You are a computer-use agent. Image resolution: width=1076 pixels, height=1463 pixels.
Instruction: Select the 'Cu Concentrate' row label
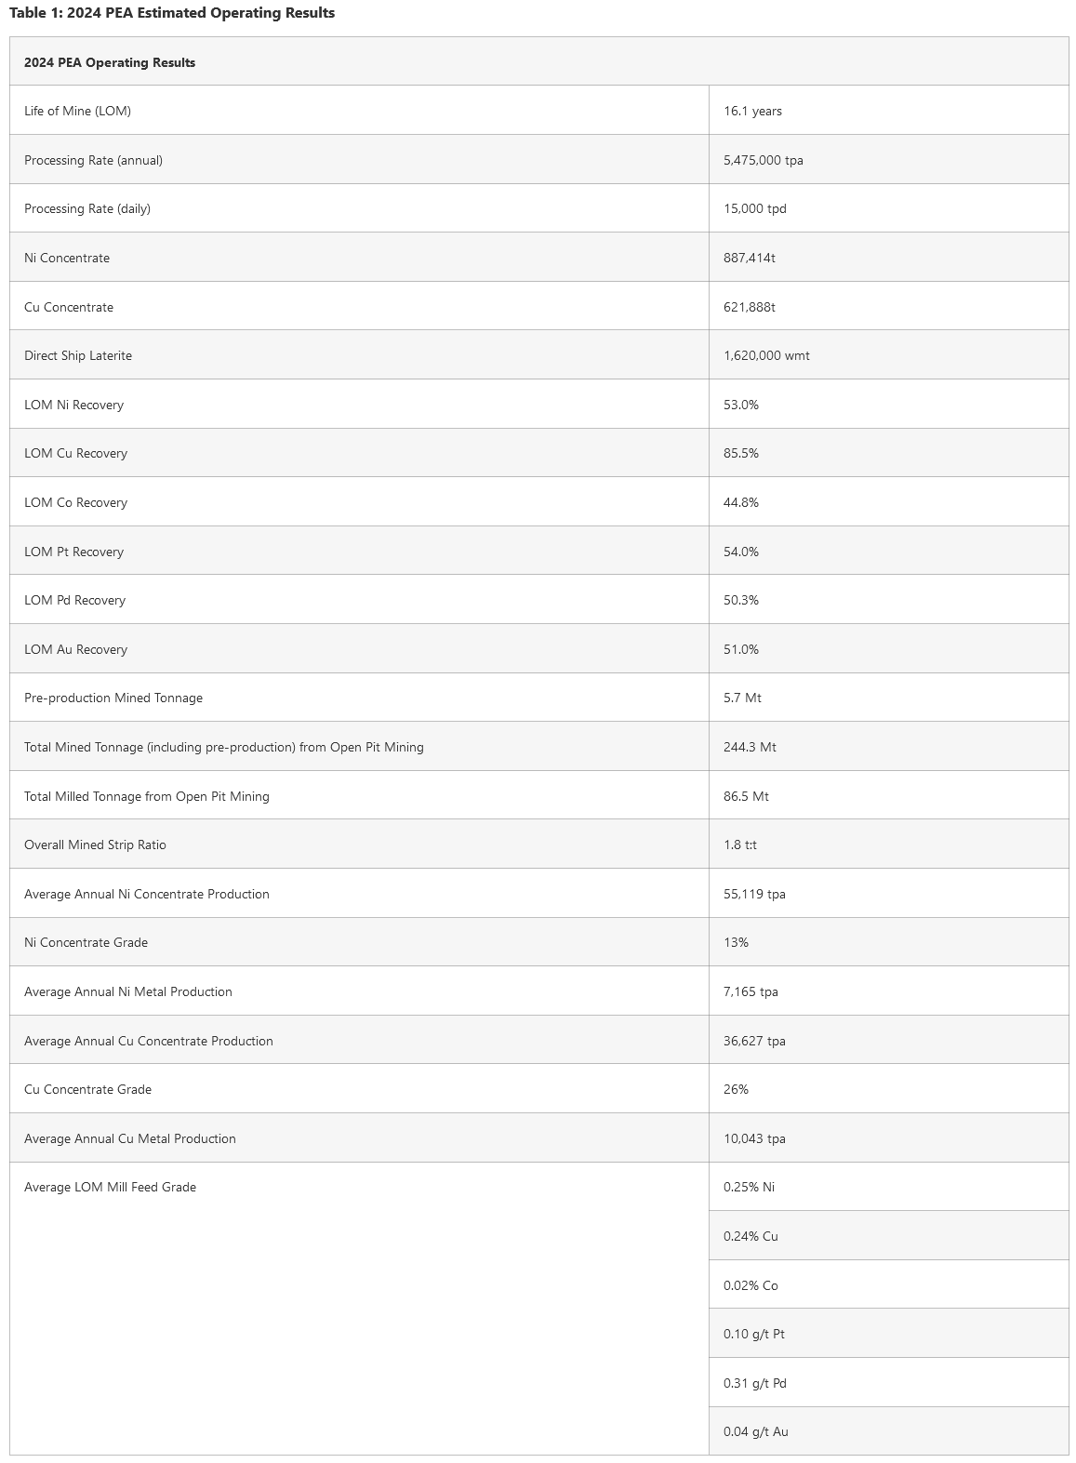coord(69,307)
